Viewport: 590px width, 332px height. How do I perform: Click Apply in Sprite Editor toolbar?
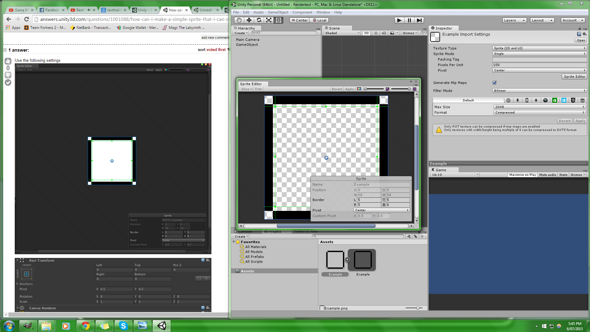(349, 89)
